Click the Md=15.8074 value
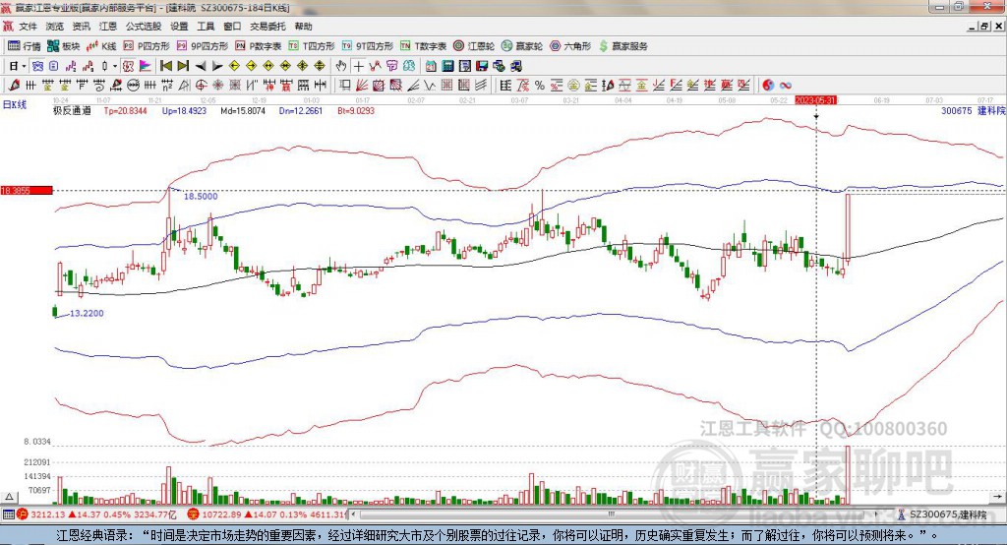The height and width of the screenshot is (545, 1007). pyautogui.click(x=243, y=110)
